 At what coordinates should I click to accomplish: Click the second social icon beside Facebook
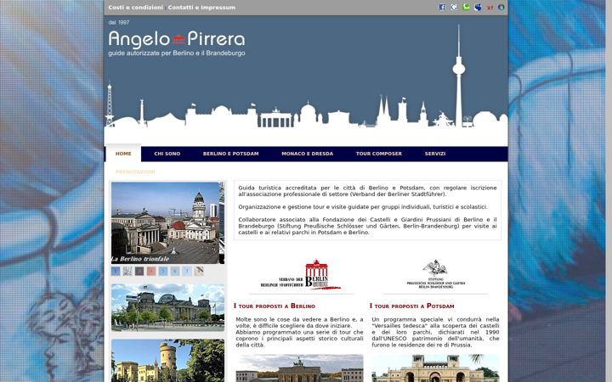454,7
